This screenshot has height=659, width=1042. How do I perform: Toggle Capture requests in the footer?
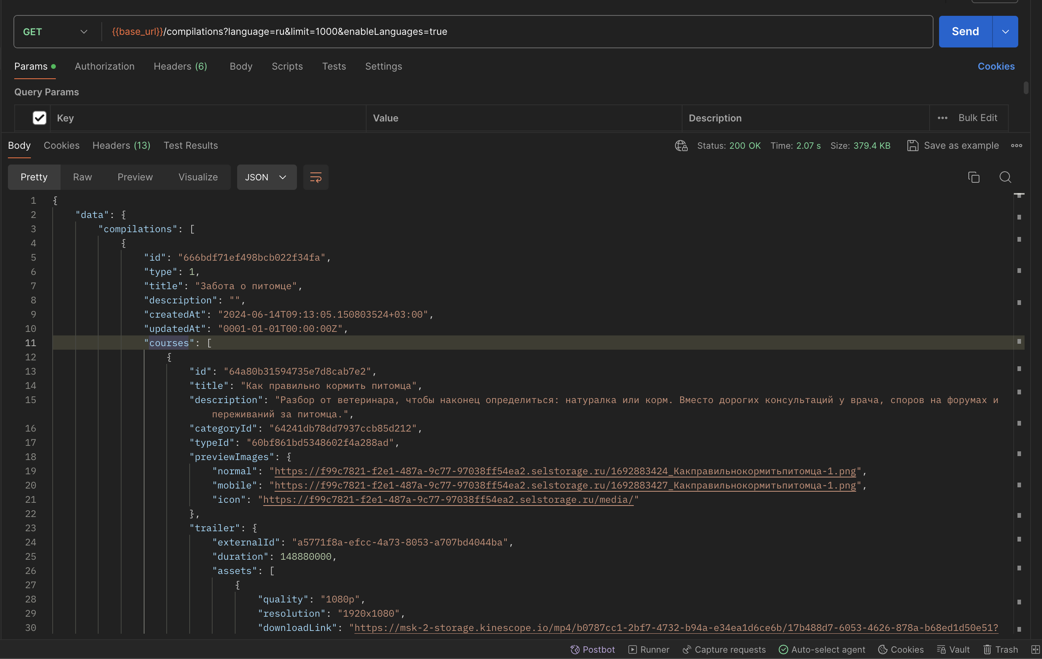[724, 650]
